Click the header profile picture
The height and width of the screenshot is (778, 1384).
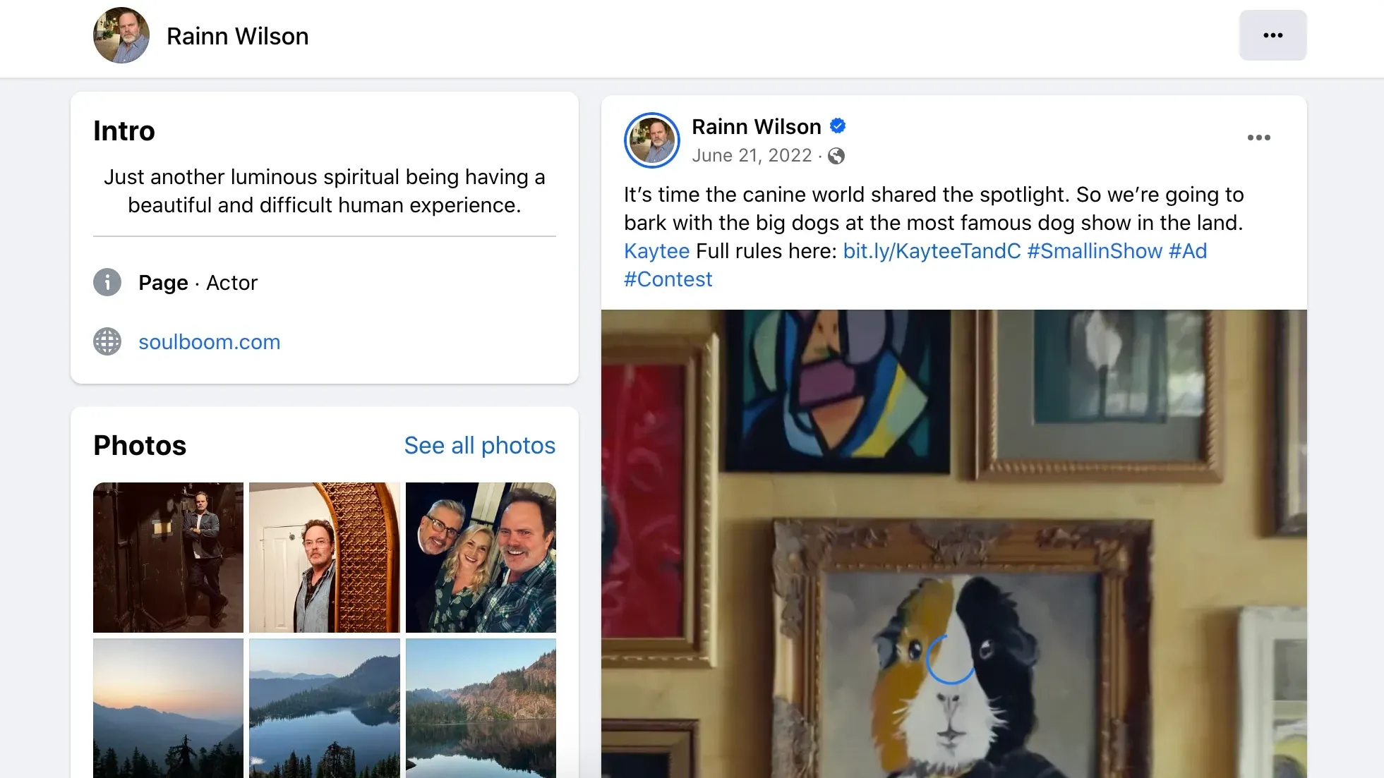point(121,35)
